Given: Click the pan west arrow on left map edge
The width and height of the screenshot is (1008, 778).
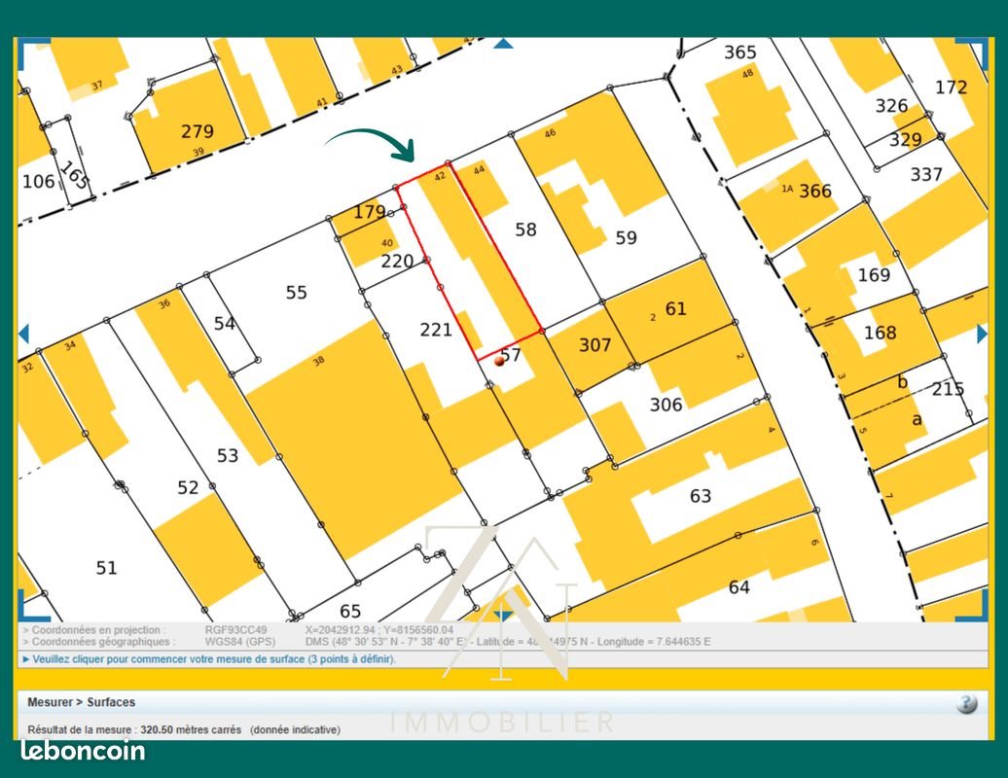Looking at the screenshot, I should [24, 334].
